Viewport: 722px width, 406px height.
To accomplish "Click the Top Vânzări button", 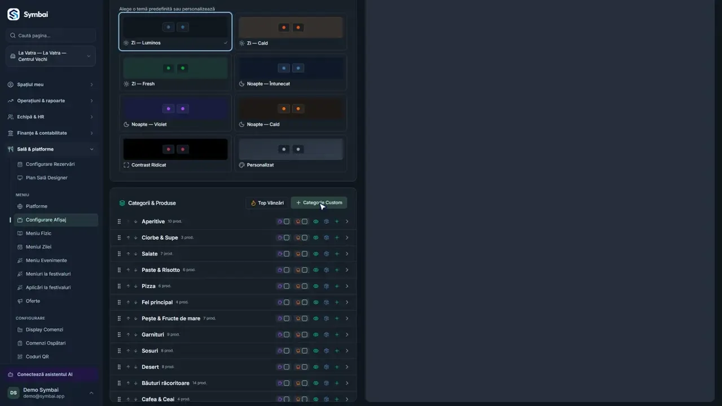I will point(267,203).
